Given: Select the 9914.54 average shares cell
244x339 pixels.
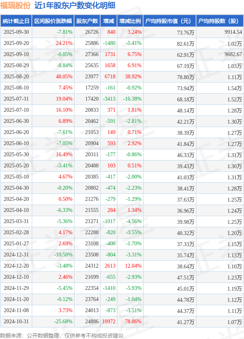Looking at the screenshot, I should (233, 32).
